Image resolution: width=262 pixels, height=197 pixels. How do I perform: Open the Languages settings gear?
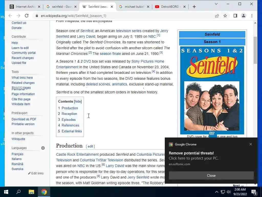(43, 148)
